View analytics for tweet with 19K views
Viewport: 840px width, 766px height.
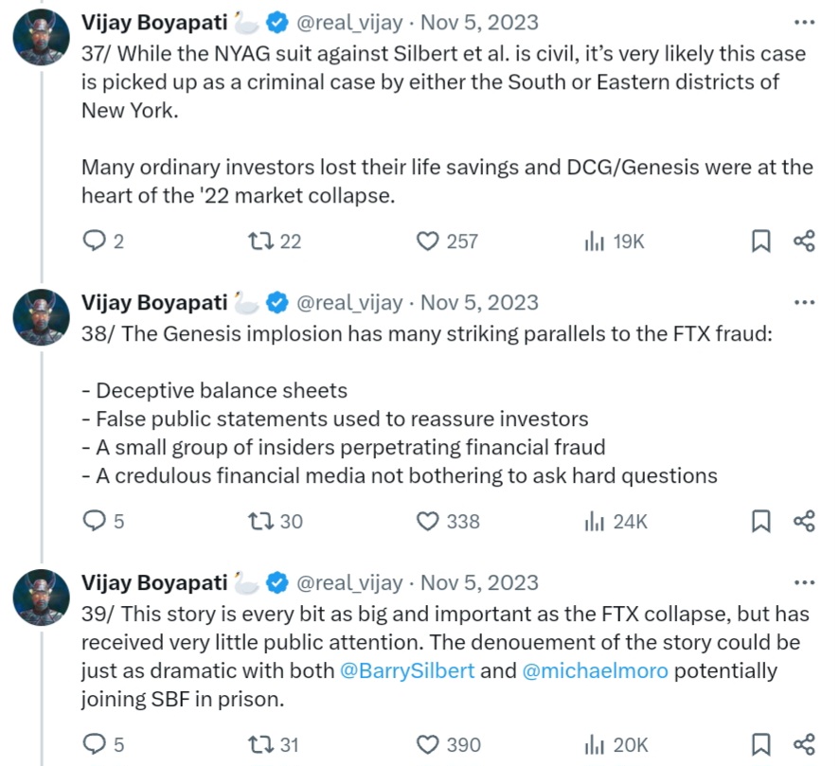point(595,241)
